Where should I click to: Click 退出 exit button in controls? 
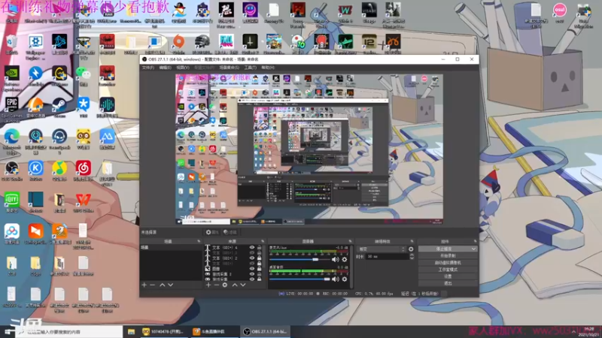[x=448, y=283]
